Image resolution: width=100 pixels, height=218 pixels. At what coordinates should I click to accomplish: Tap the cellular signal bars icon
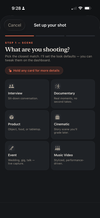pos(74,8)
